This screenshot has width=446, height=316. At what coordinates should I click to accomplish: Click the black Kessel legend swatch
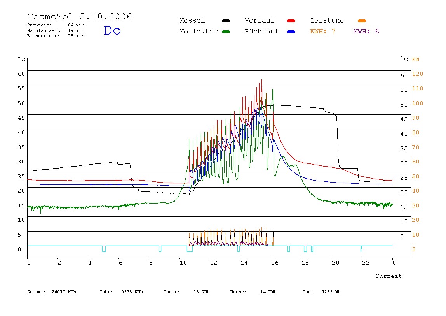click(x=226, y=21)
